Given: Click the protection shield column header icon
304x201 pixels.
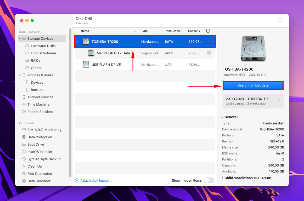Looking at the screenshot, I should coord(208,31).
